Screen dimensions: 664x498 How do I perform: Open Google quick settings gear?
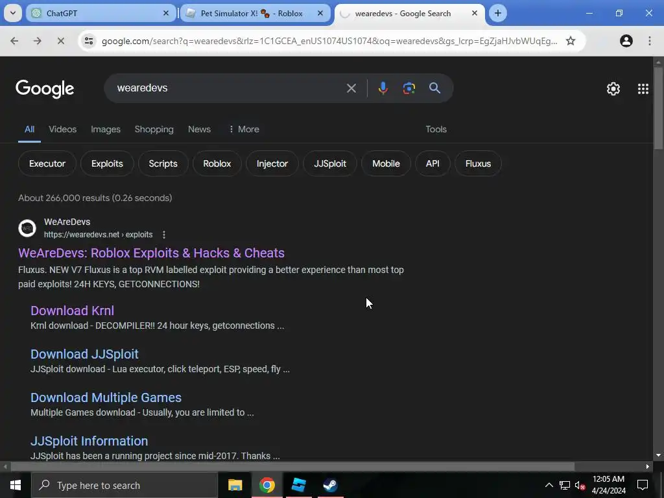(x=613, y=88)
